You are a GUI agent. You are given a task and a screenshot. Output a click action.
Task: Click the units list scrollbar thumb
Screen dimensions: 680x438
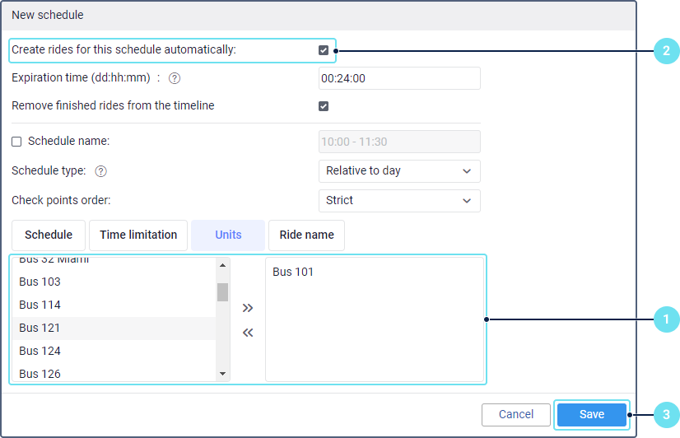pos(222,292)
